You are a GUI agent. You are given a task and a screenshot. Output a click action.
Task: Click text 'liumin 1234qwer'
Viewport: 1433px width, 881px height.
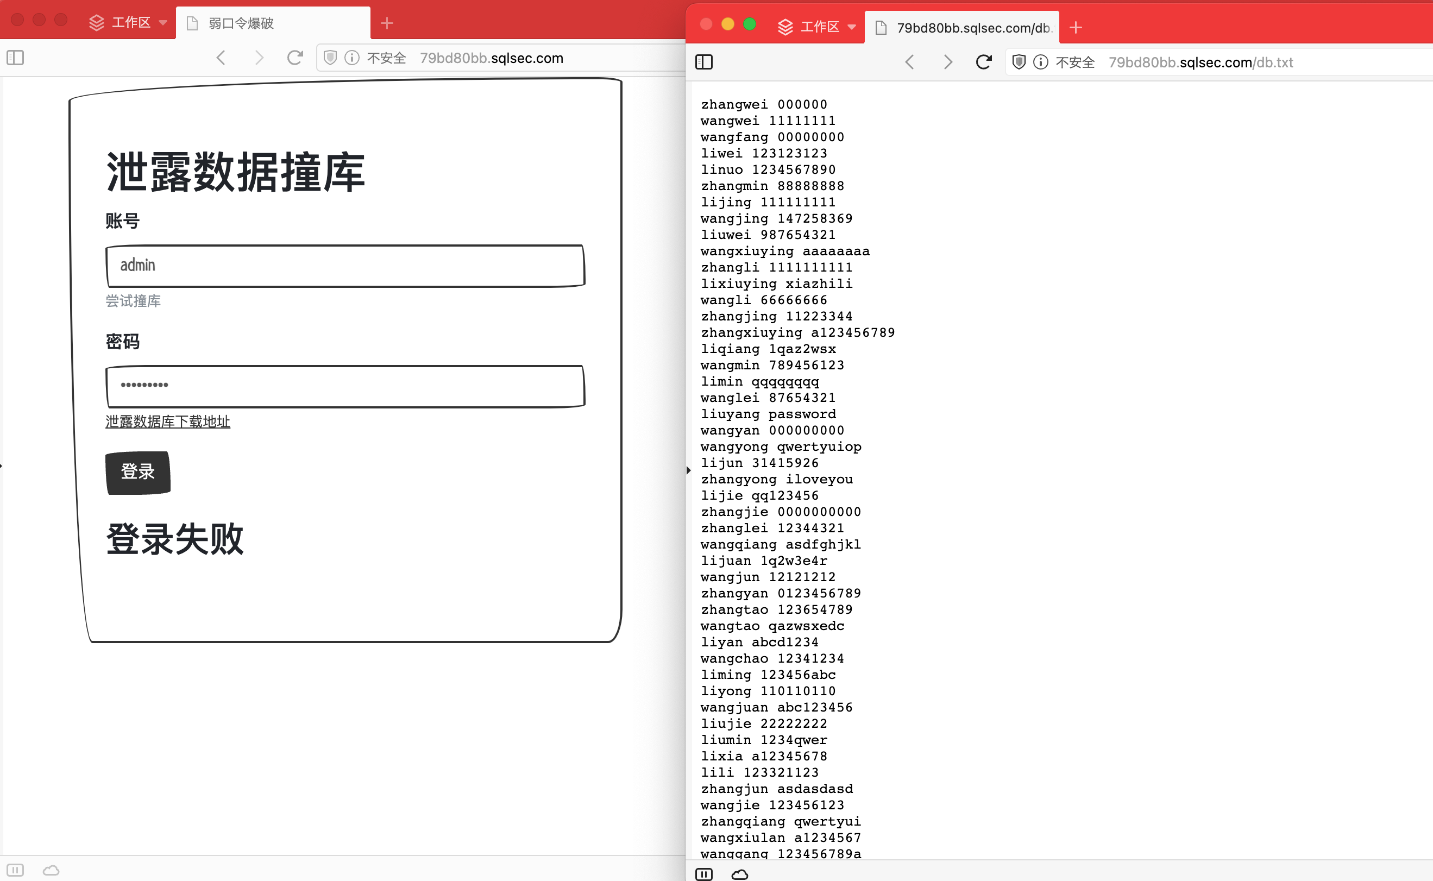coord(764,740)
